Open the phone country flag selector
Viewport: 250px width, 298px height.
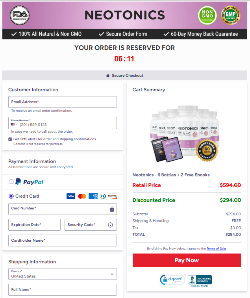pyautogui.click(x=14, y=125)
